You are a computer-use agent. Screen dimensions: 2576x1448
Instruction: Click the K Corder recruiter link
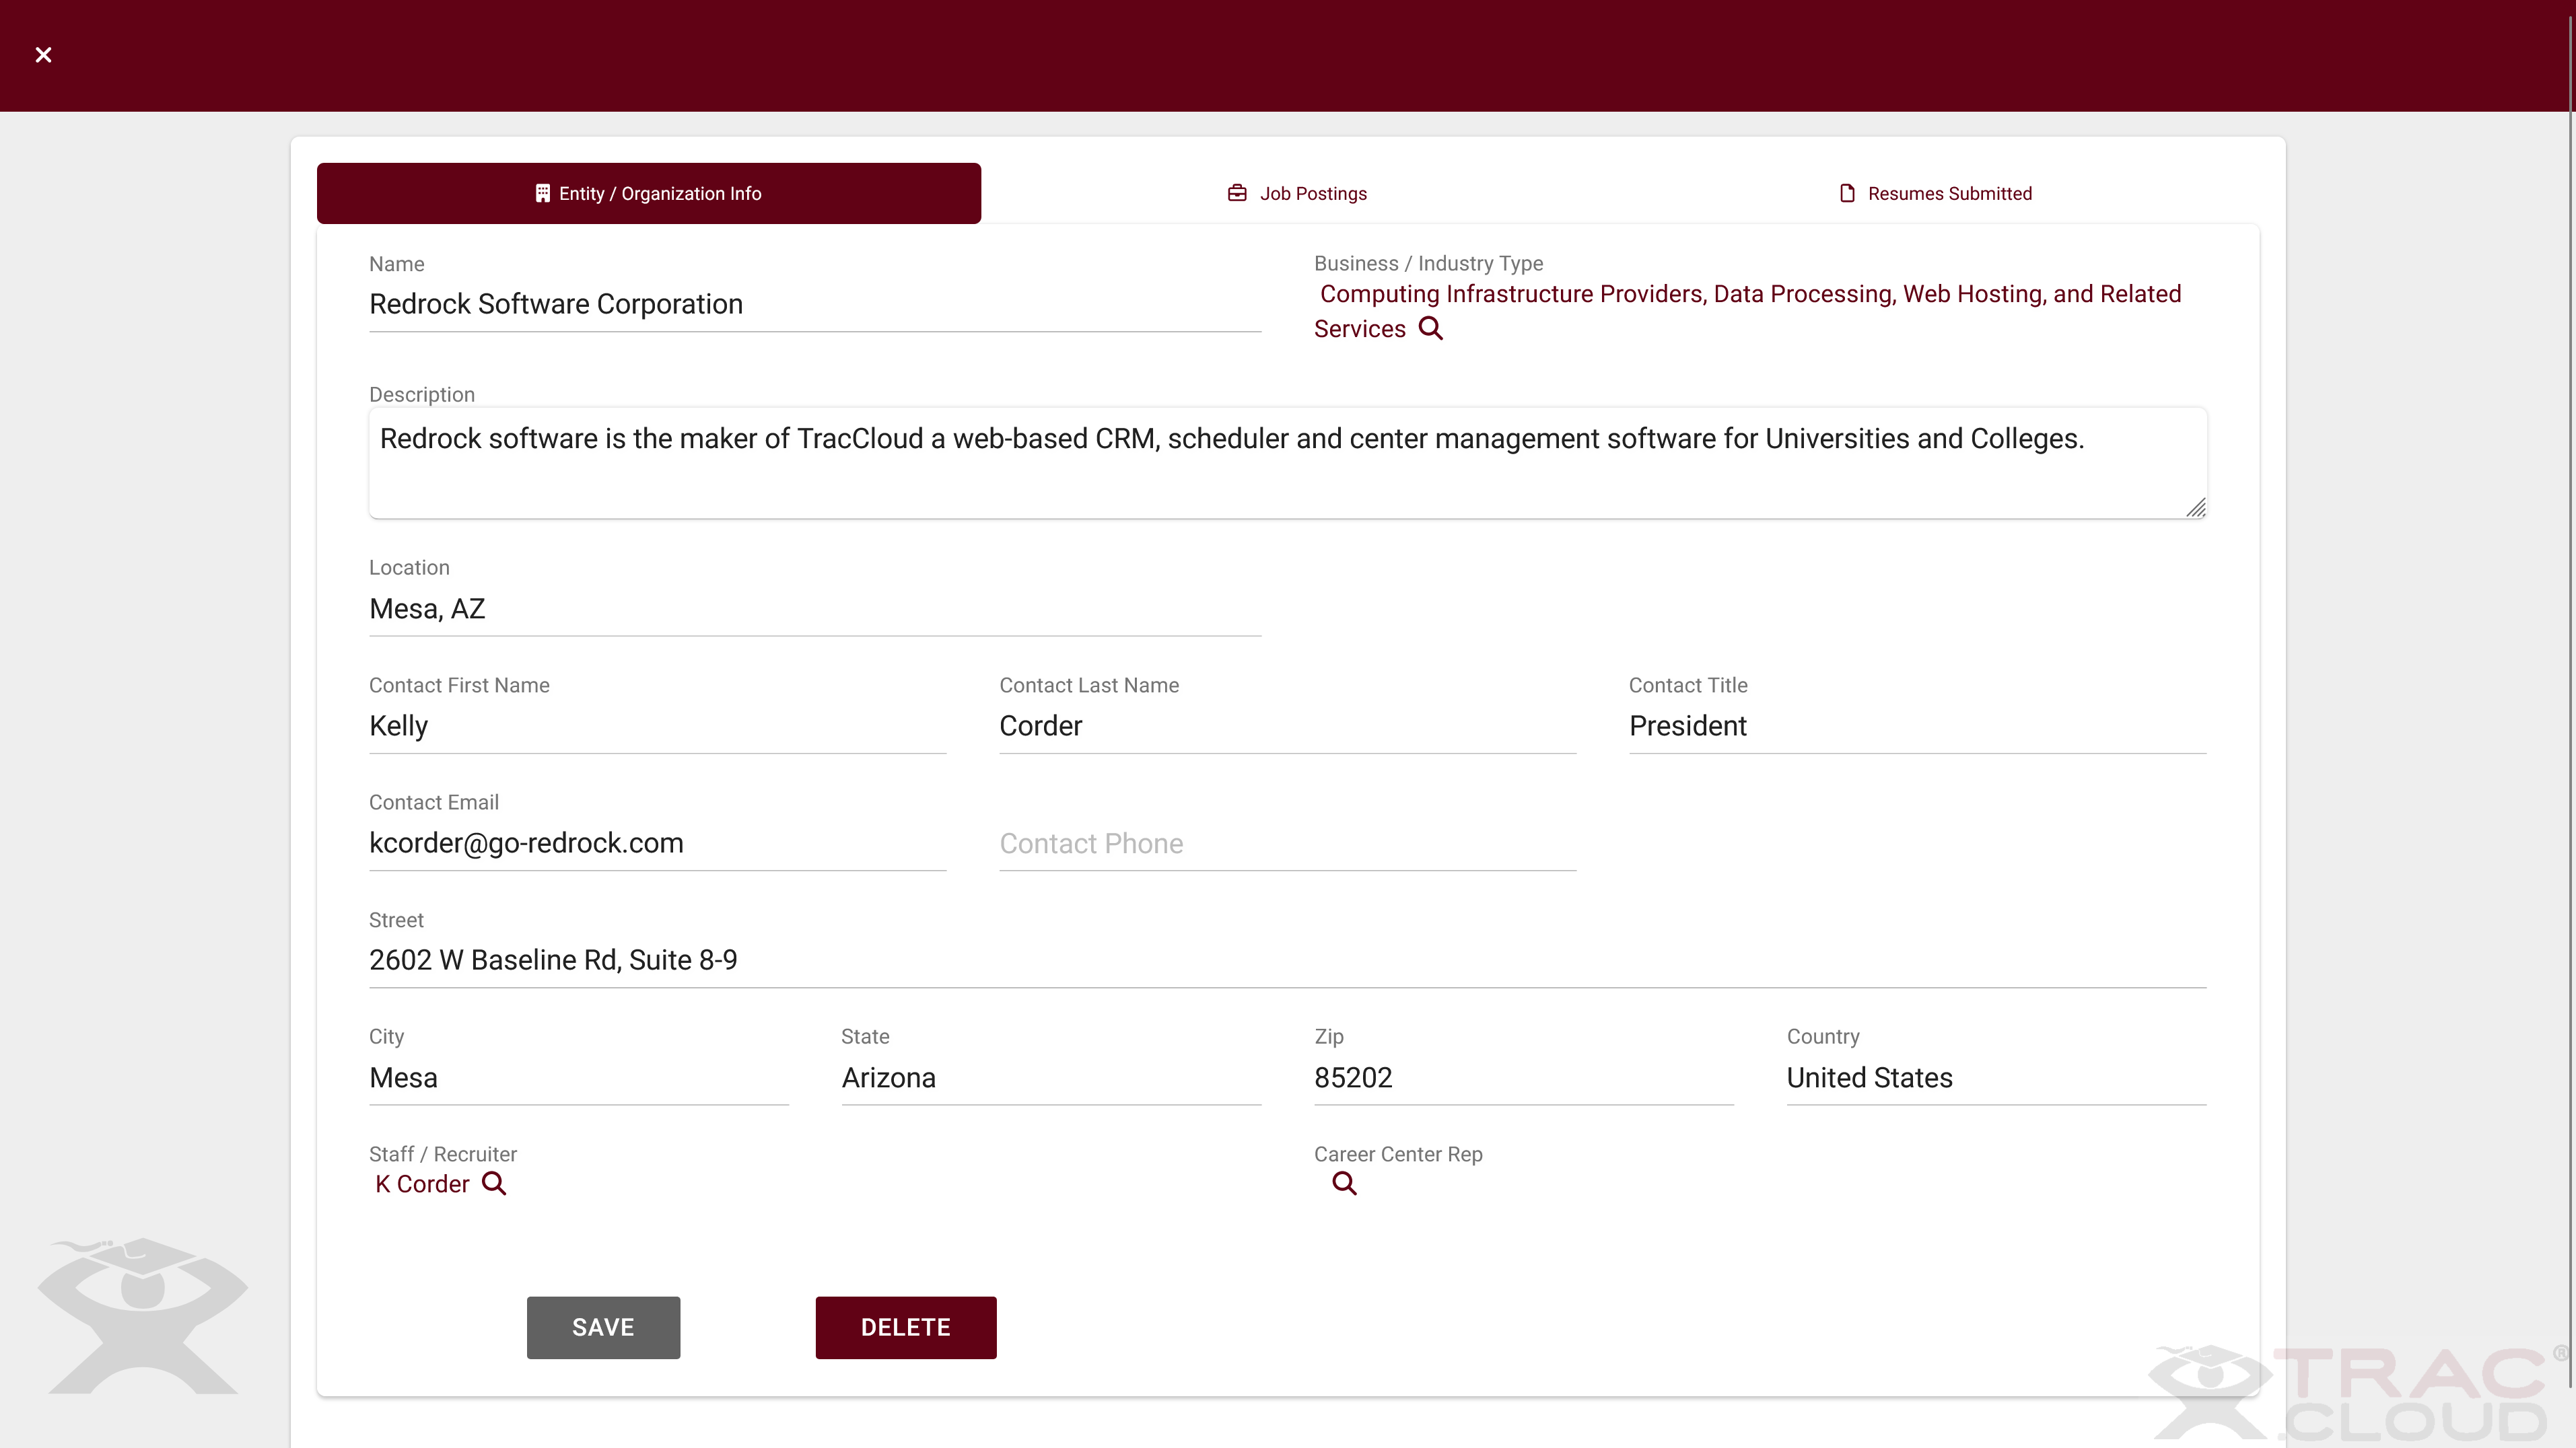click(422, 1184)
